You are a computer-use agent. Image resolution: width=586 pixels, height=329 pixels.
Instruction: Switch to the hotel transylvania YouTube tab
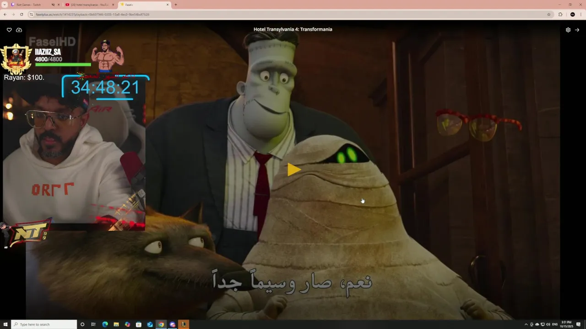click(x=89, y=5)
